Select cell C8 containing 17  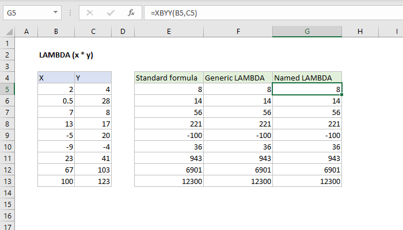(x=93, y=124)
